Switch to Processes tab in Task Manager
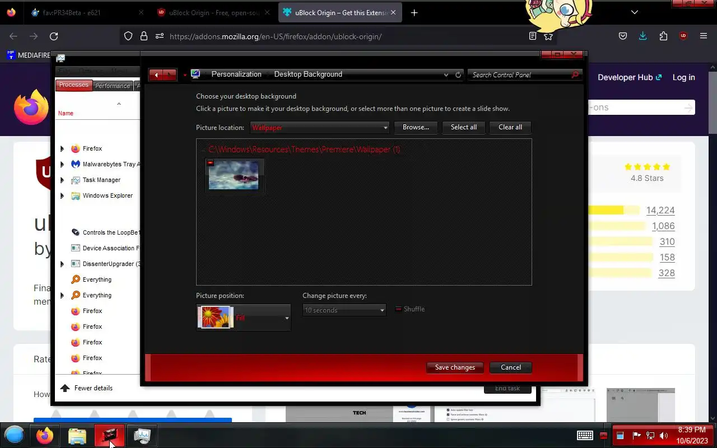The image size is (717, 448). 74,85
